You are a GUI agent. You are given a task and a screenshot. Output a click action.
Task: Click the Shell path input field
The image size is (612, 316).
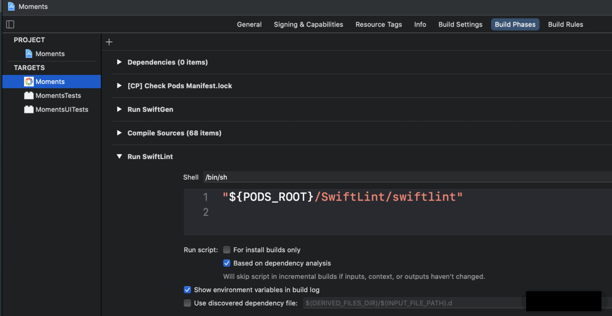tap(400, 177)
